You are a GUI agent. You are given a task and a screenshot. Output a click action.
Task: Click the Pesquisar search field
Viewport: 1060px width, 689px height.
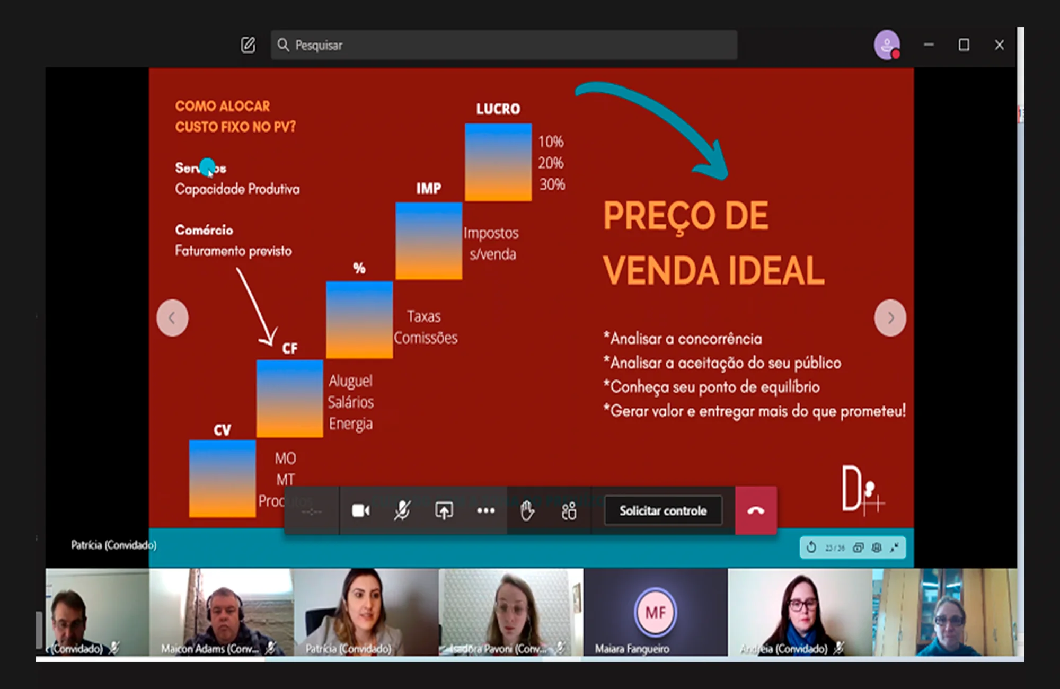coord(503,45)
